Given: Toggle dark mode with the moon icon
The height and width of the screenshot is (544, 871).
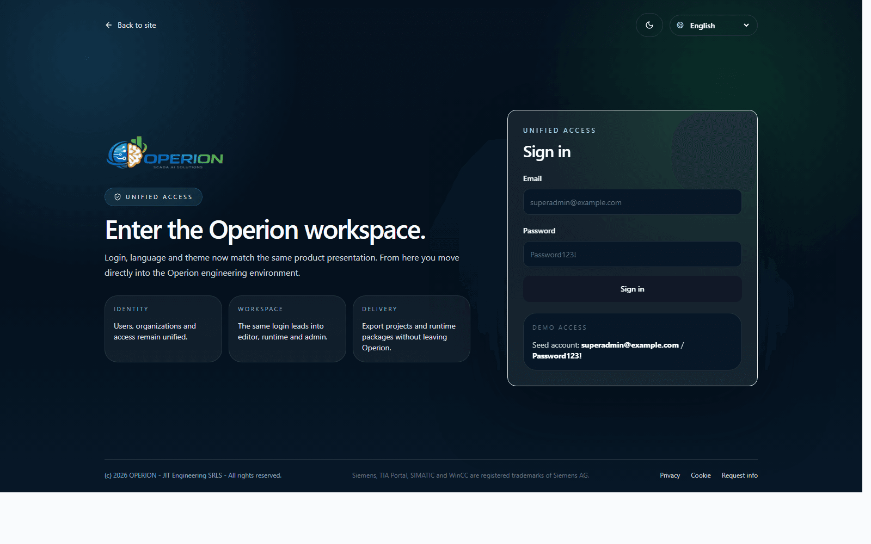Looking at the screenshot, I should pyautogui.click(x=649, y=24).
